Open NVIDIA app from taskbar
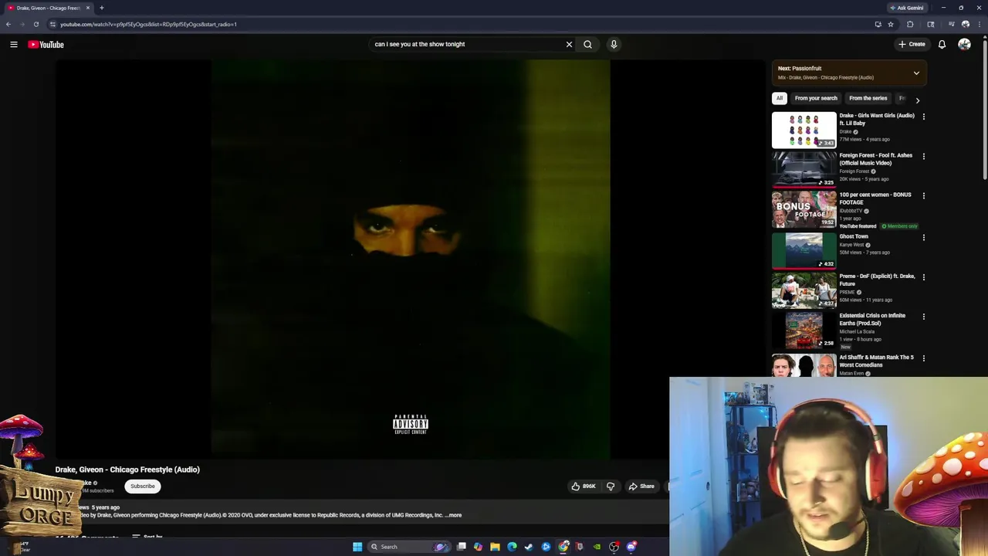Image resolution: width=988 pixels, height=556 pixels. [x=597, y=547]
